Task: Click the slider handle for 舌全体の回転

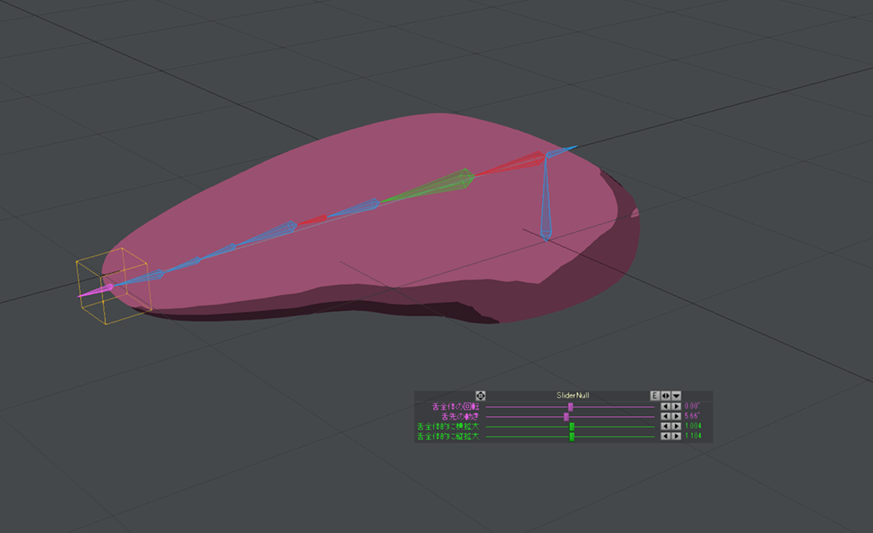Action: [x=570, y=407]
